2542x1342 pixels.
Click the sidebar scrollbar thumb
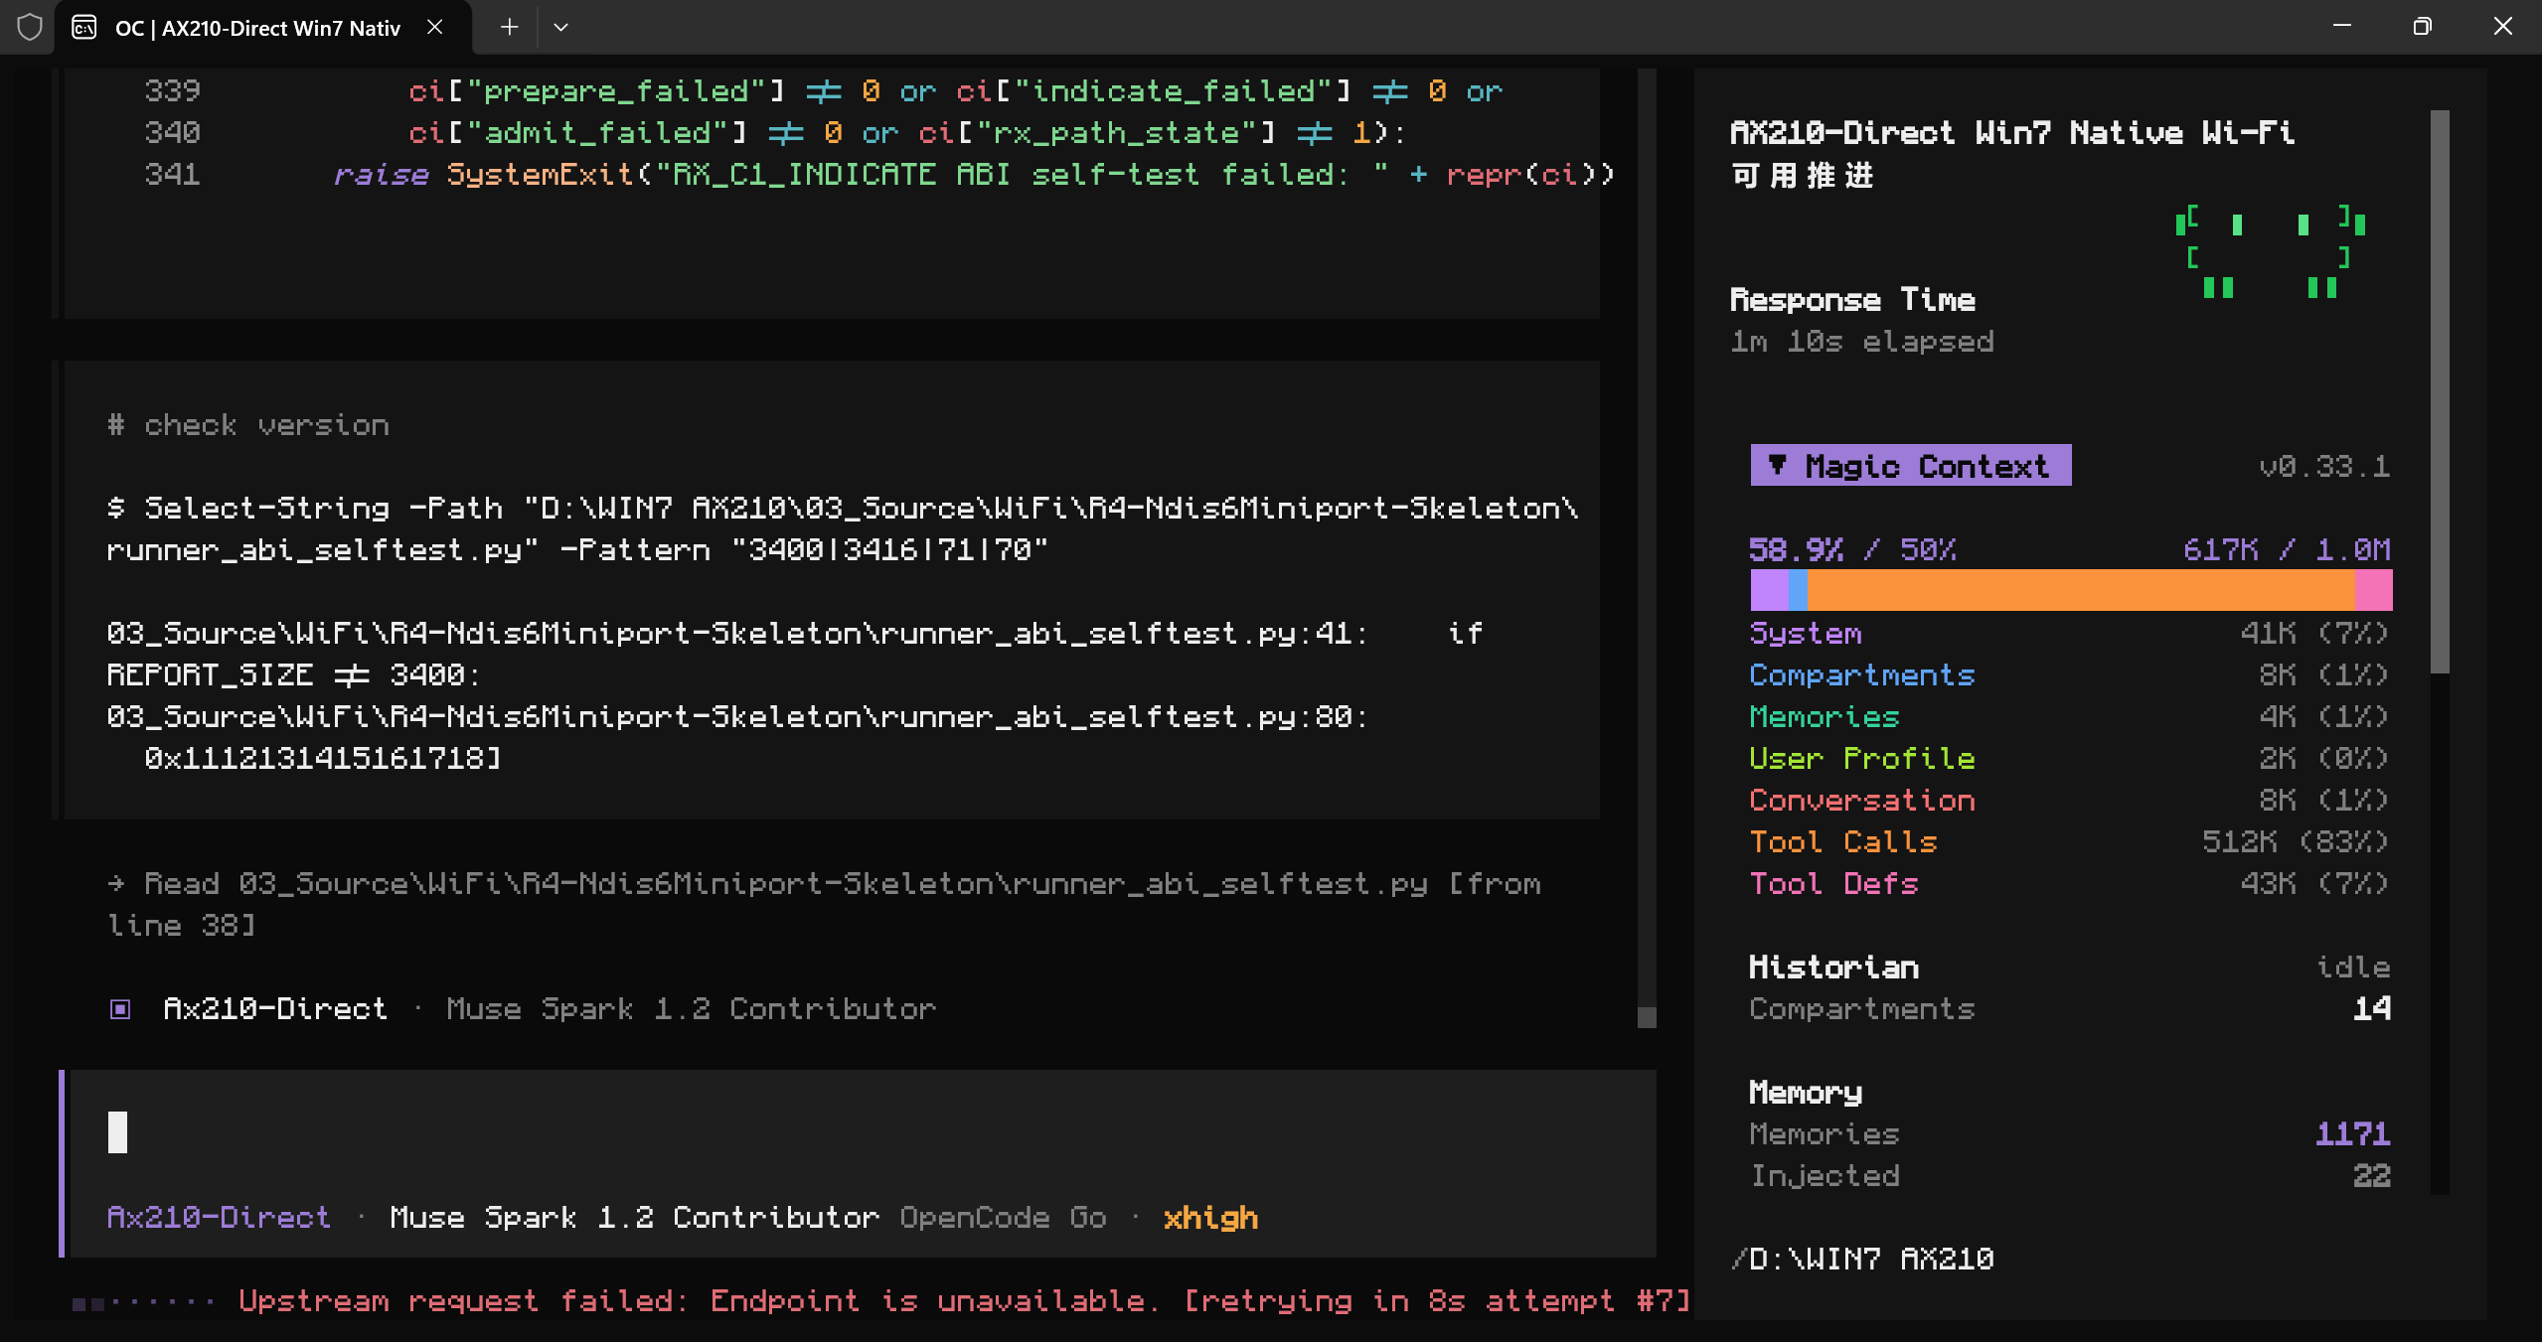pyautogui.click(x=2440, y=391)
